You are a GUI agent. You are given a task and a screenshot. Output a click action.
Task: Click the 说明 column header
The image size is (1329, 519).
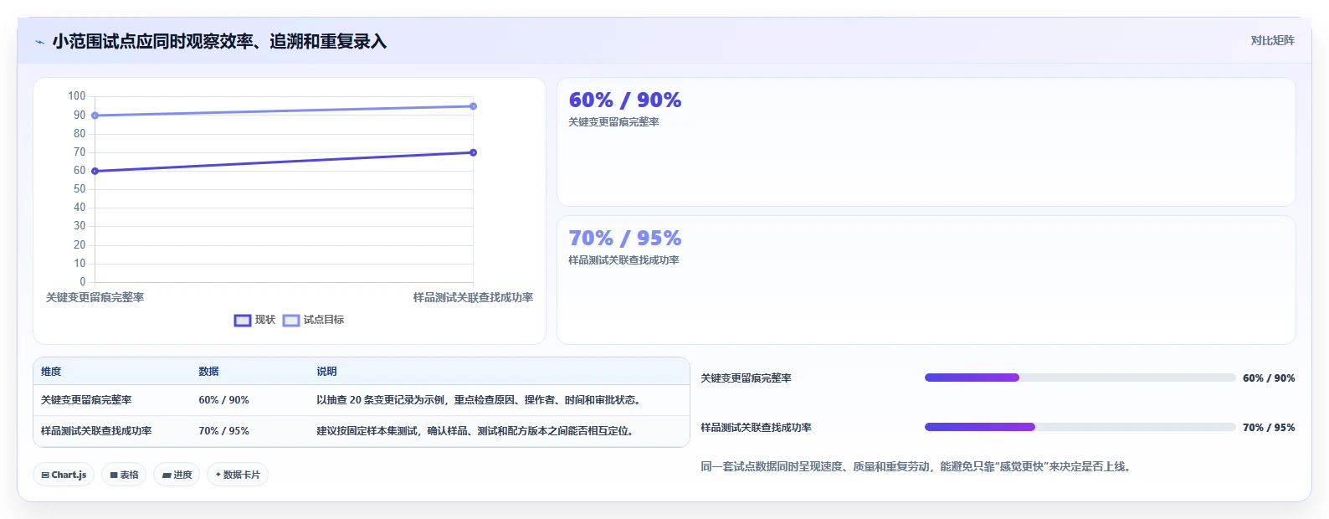pos(326,372)
